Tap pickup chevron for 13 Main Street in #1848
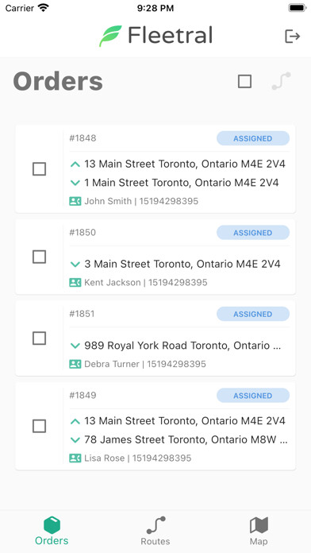The height and width of the screenshot is (553, 311). (x=75, y=164)
